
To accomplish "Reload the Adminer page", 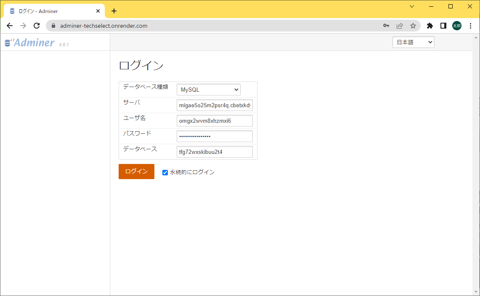I will 37,26.
